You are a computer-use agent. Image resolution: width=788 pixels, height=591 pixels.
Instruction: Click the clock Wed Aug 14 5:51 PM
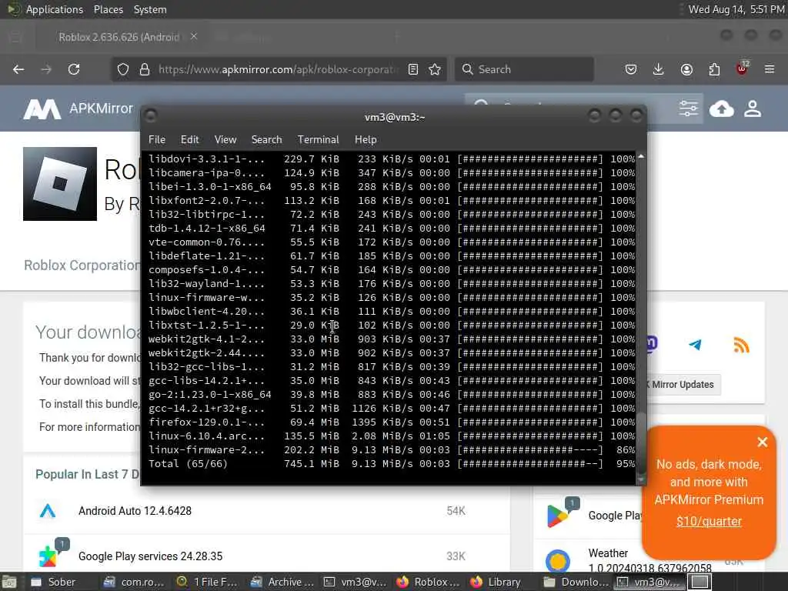pyautogui.click(x=736, y=9)
